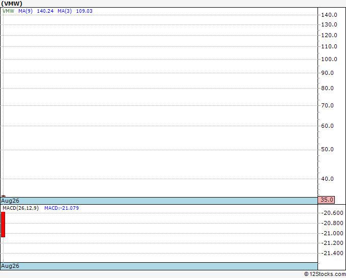Click the 130.0 price axis label
This screenshot has width=346, height=278.
tap(329, 25)
